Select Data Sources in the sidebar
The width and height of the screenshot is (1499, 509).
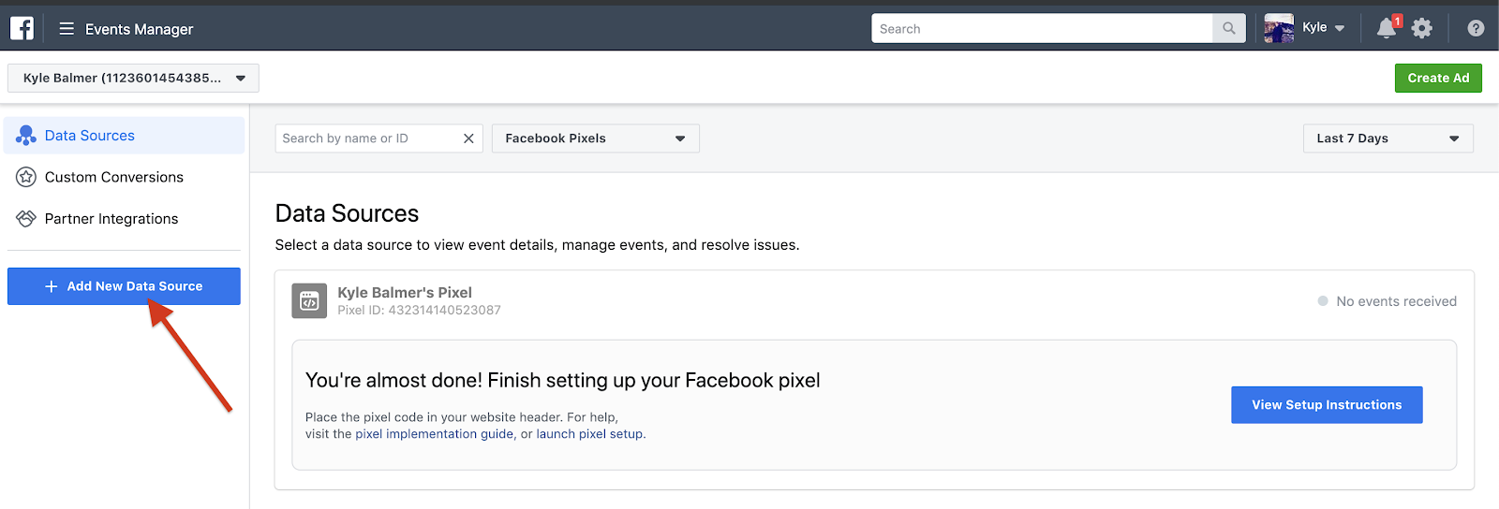pyautogui.click(x=124, y=136)
